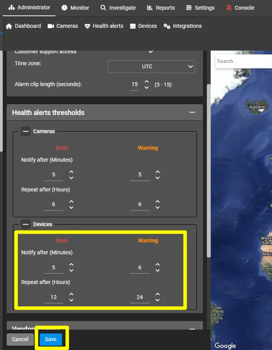Switch to the Monitor tab

tap(75, 8)
